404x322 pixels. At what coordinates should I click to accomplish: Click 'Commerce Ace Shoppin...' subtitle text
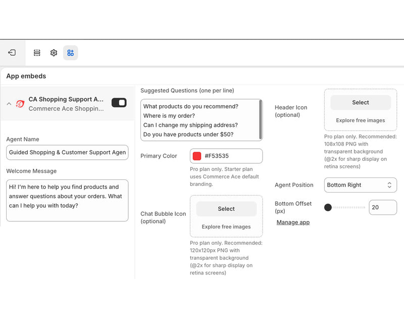66,109
